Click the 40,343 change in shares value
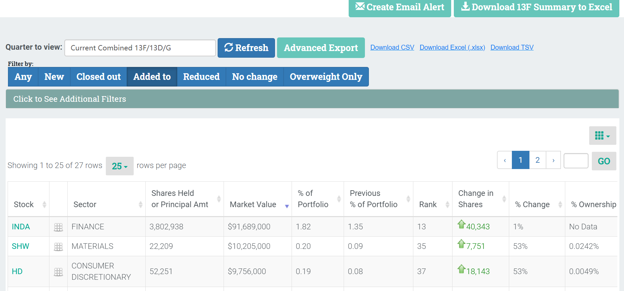The width and height of the screenshot is (624, 291). tap(478, 227)
